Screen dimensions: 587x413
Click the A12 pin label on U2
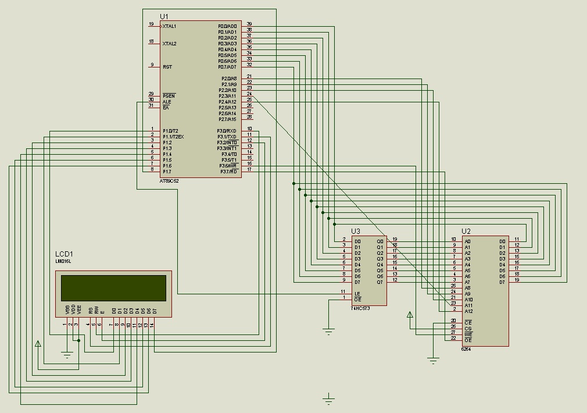coord(468,311)
